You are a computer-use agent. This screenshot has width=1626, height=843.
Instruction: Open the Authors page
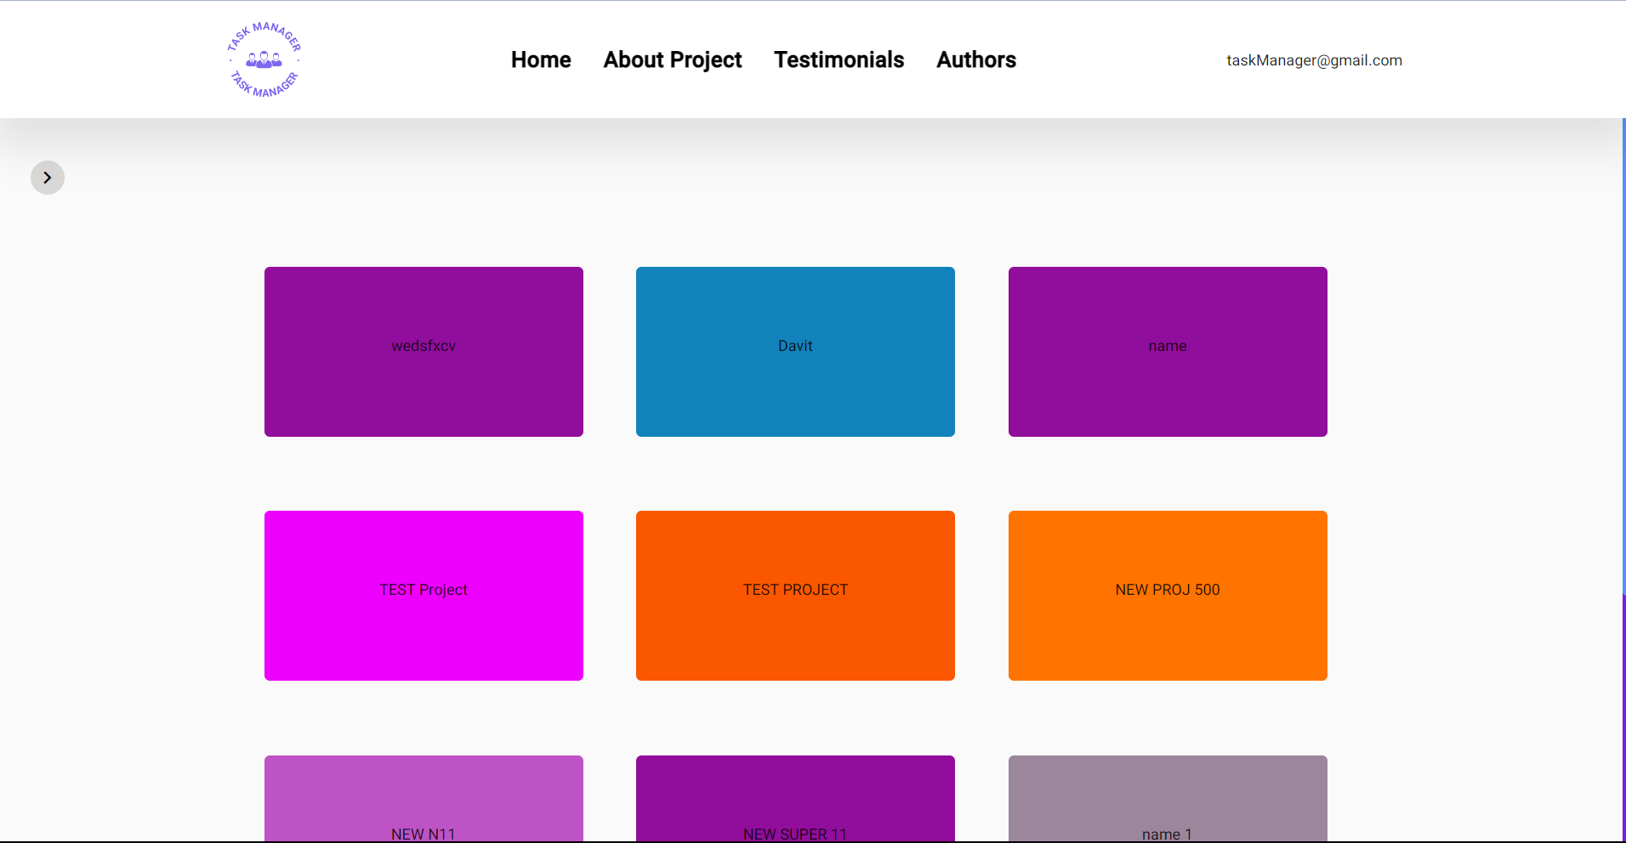click(975, 59)
